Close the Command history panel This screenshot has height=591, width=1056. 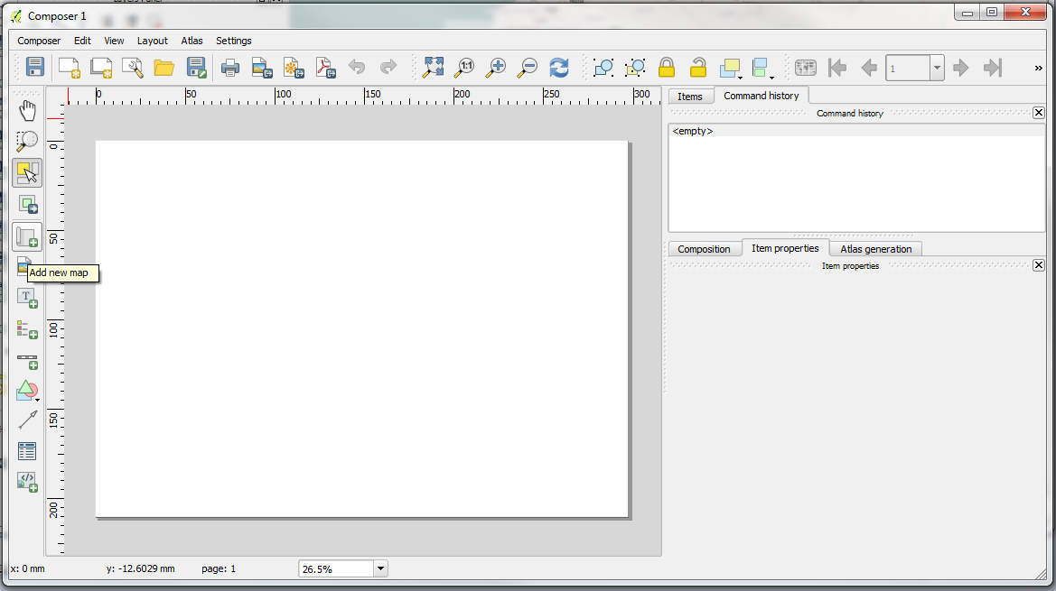pos(1038,113)
